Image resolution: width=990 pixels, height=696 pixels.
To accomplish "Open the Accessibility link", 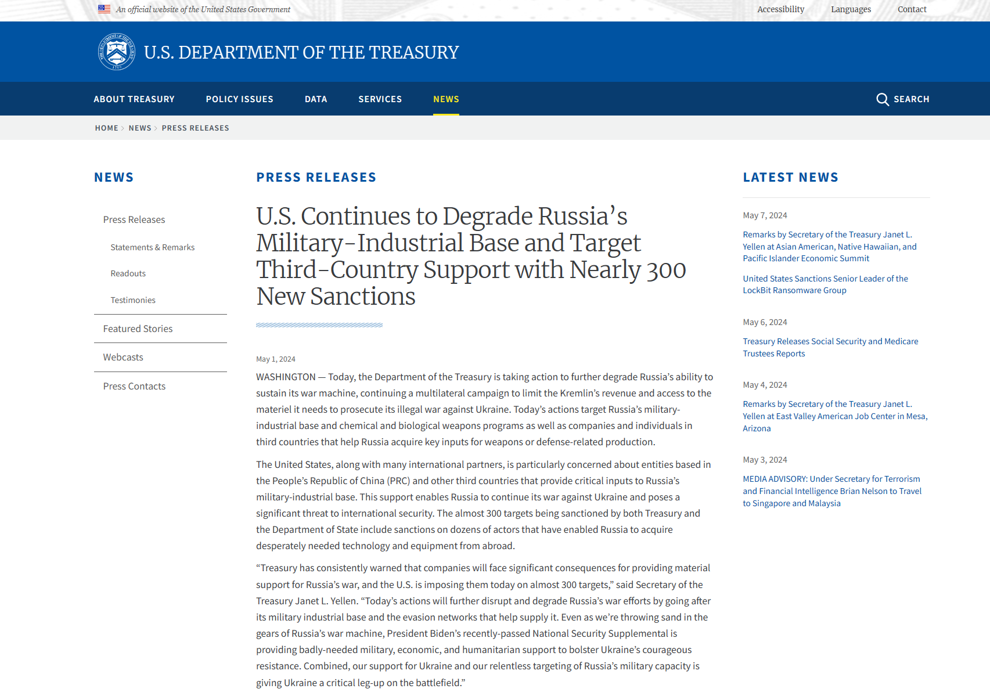I will tap(780, 9).
